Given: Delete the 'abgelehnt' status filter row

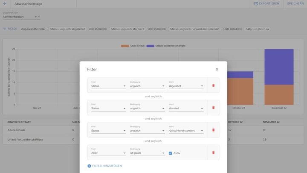Looking at the screenshot, I should point(213,85).
